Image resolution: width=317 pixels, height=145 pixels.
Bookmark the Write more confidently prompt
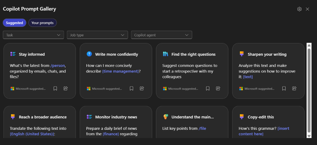pos(132,88)
